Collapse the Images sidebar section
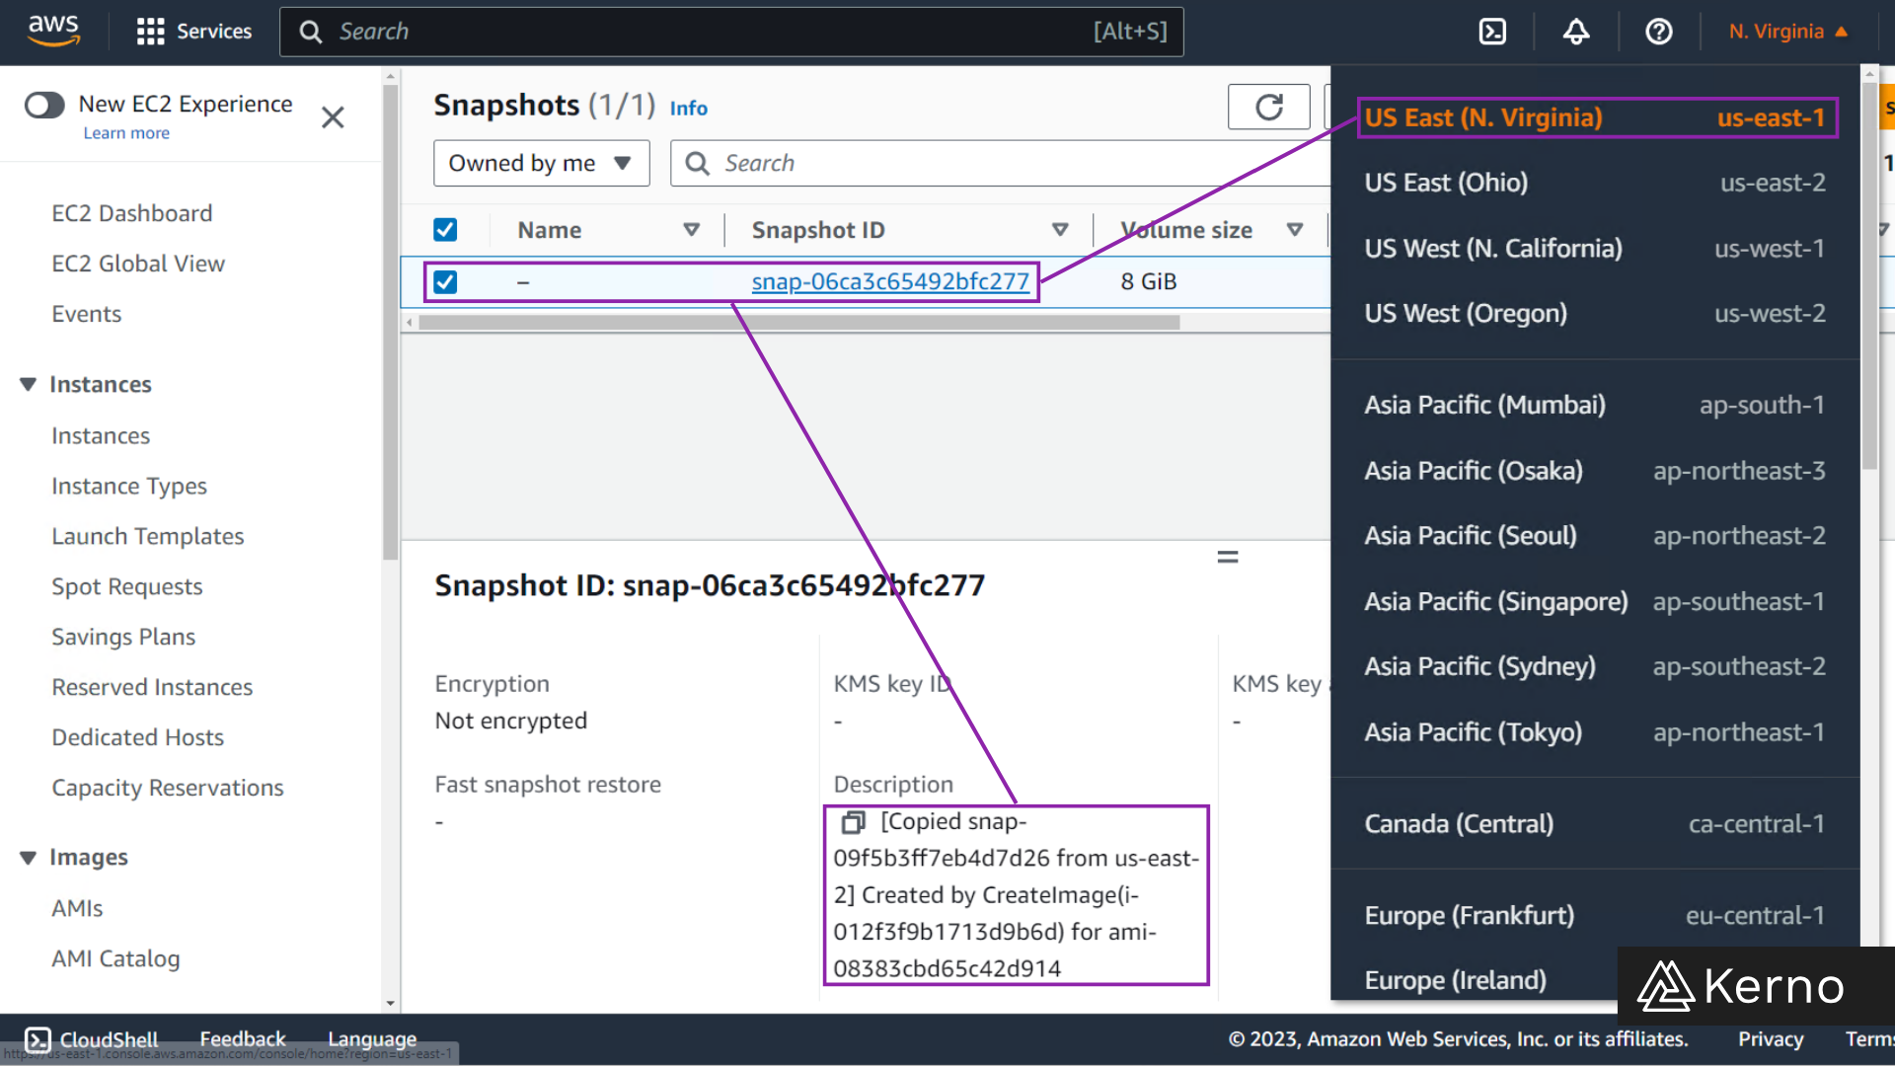The image size is (1895, 1066). (x=28, y=858)
